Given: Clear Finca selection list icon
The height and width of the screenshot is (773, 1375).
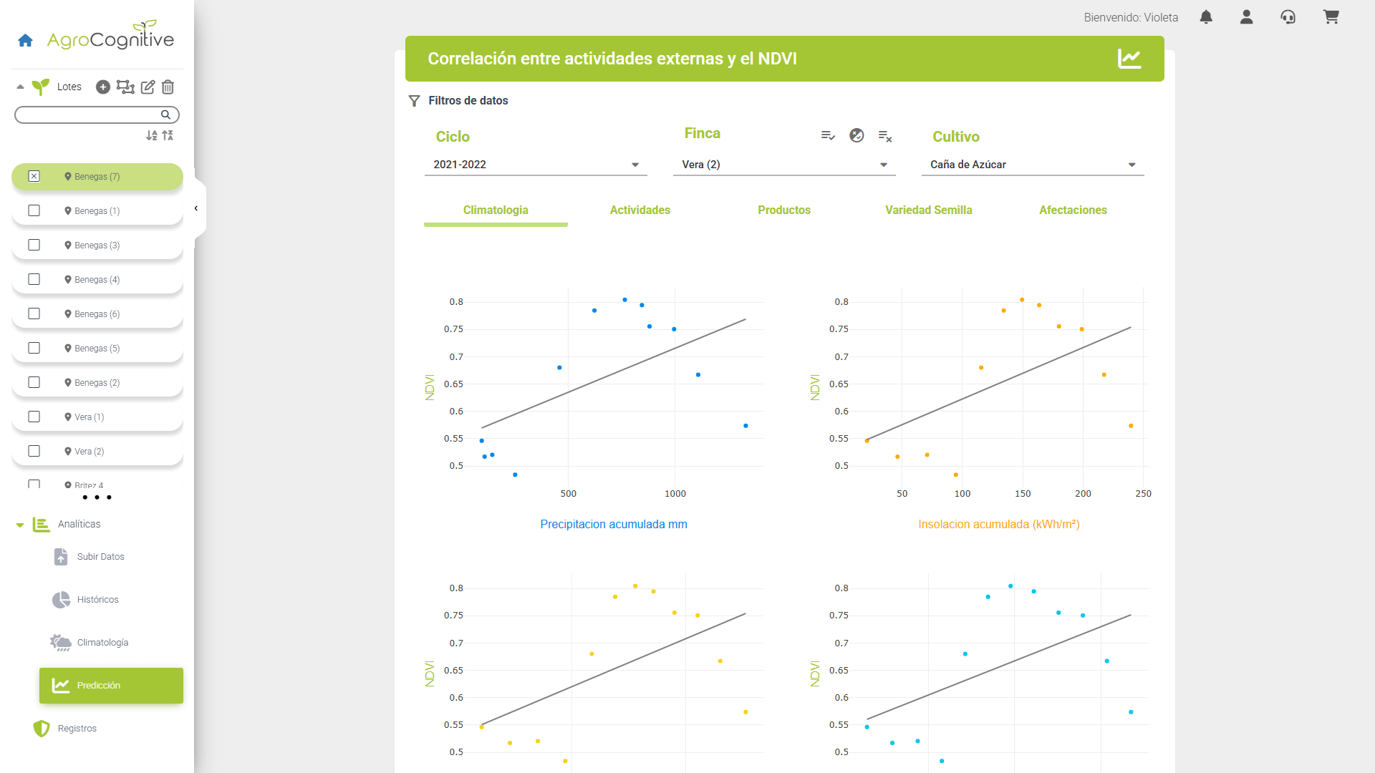Looking at the screenshot, I should tap(885, 136).
